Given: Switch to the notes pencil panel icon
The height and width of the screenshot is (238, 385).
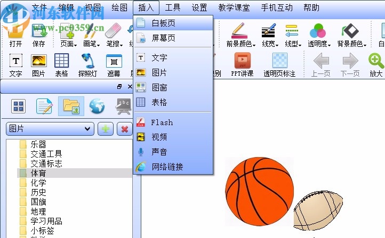Looking at the screenshot, I should pyautogui.click(x=44, y=106).
